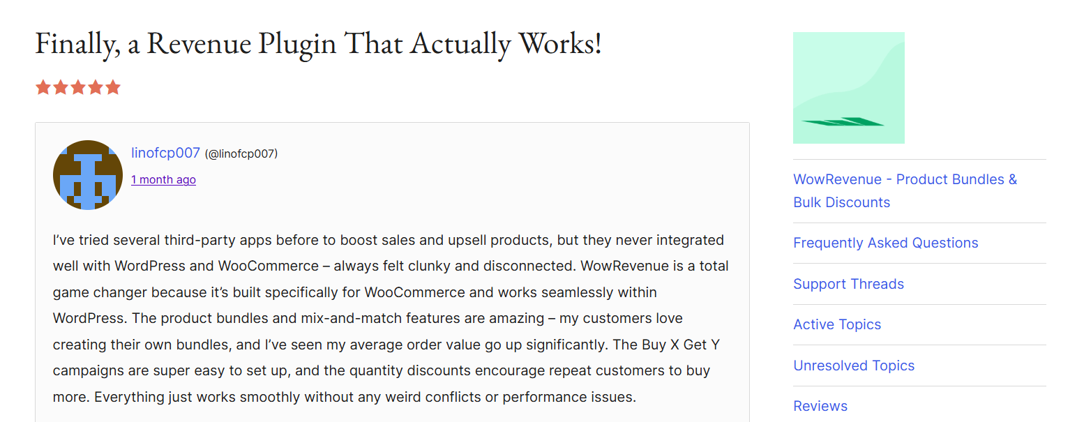Open the Support Threads page
This screenshot has height=422, width=1084.
coord(848,284)
